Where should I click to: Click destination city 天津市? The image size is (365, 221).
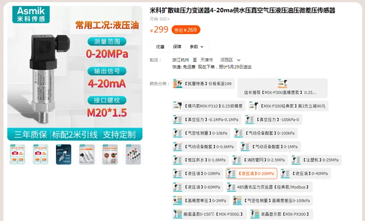(x=207, y=60)
